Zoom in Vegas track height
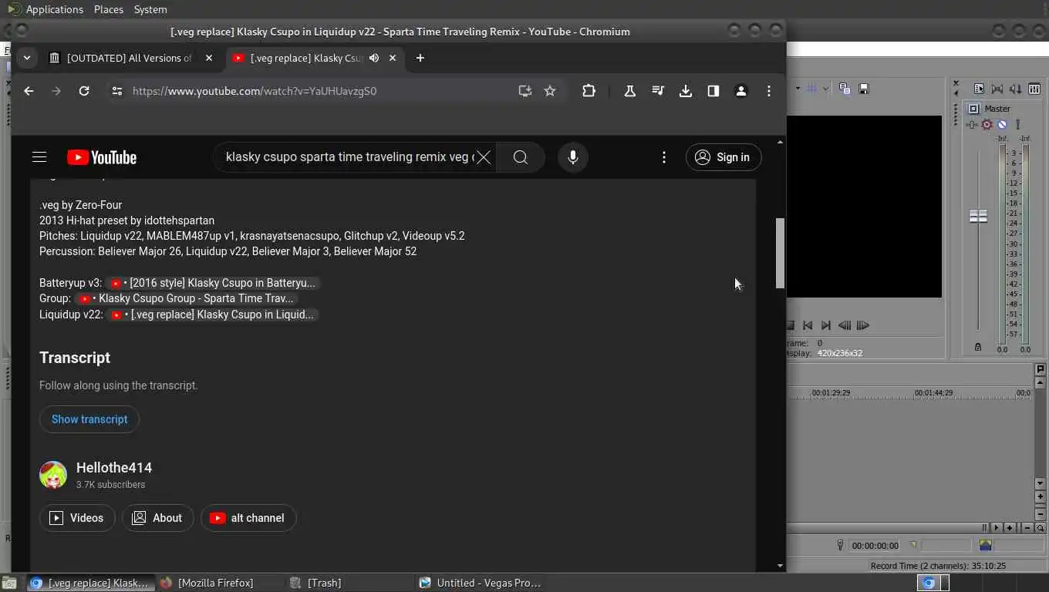This screenshot has width=1049, height=592. click(x=1041, y=497)
